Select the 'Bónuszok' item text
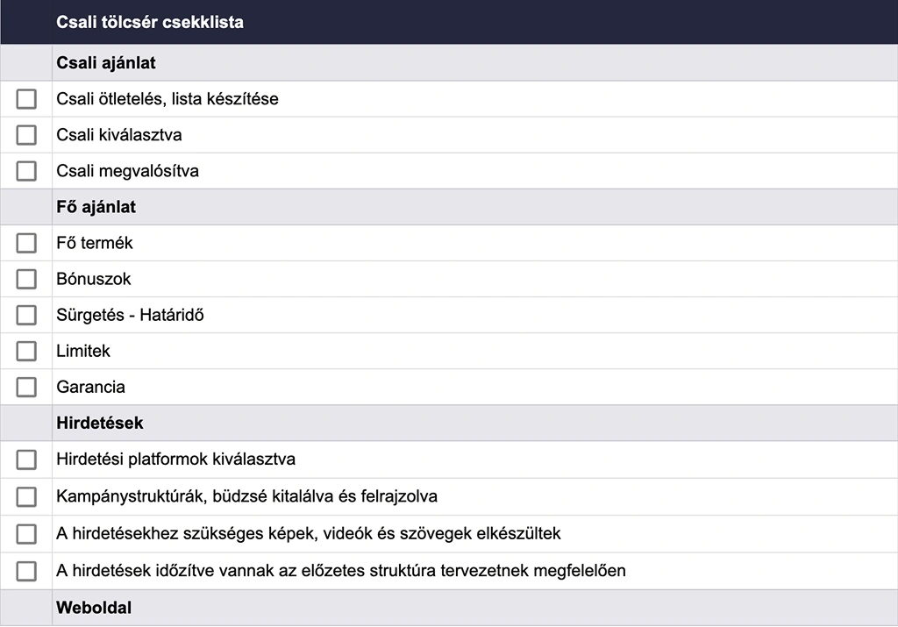This screenshot has height=627, width=898. coord(94,279)
